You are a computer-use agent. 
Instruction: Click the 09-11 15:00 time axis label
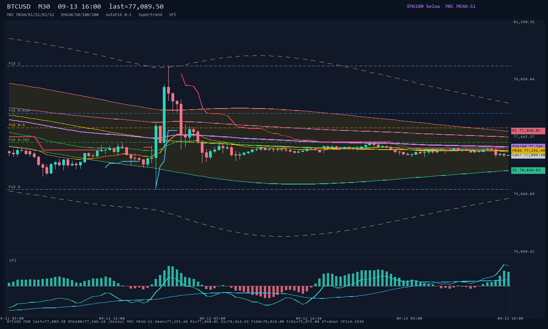[112, 318]
